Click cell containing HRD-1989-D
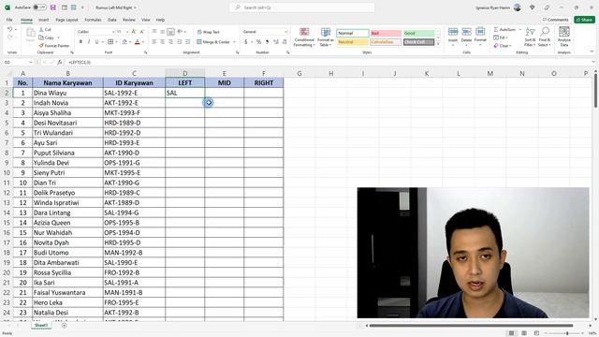The height and width of the screenshot is (337, 599). pos(134,123)
